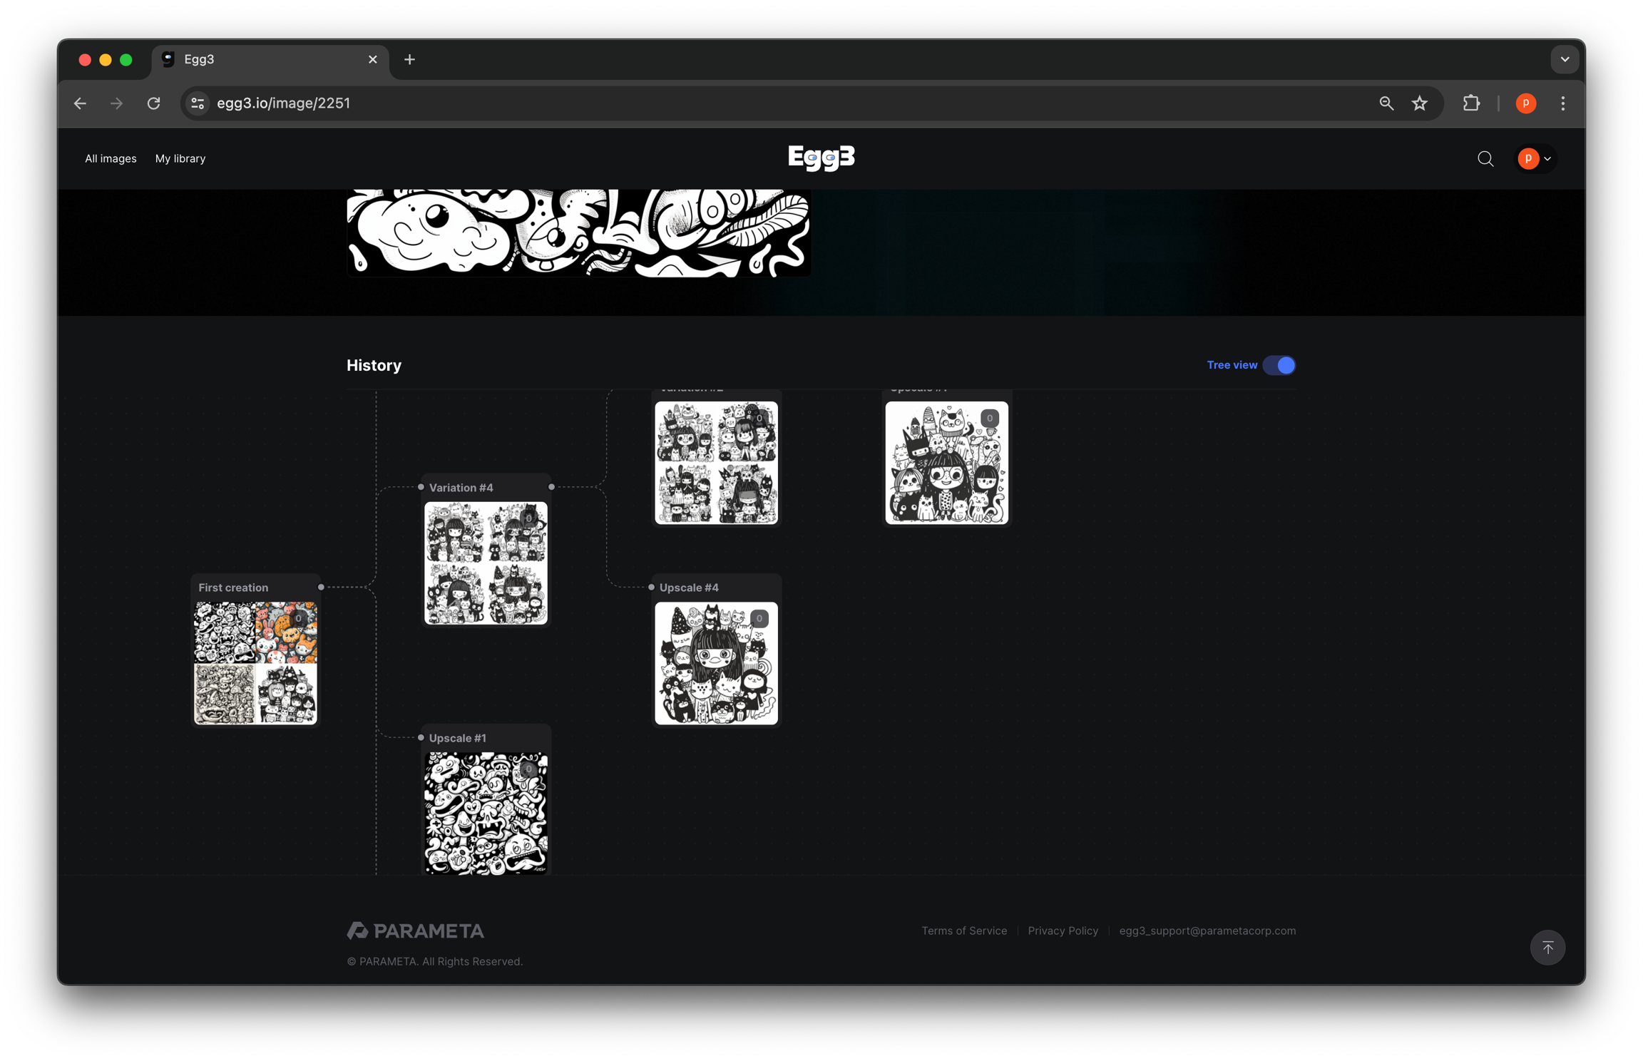
Task: Click the scroll-to-top arrow button
Action: point(1547,948)
